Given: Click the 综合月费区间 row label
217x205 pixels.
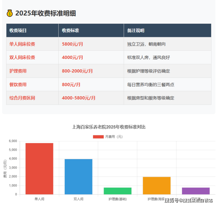Looking at the screenshot, I should 22,98.
